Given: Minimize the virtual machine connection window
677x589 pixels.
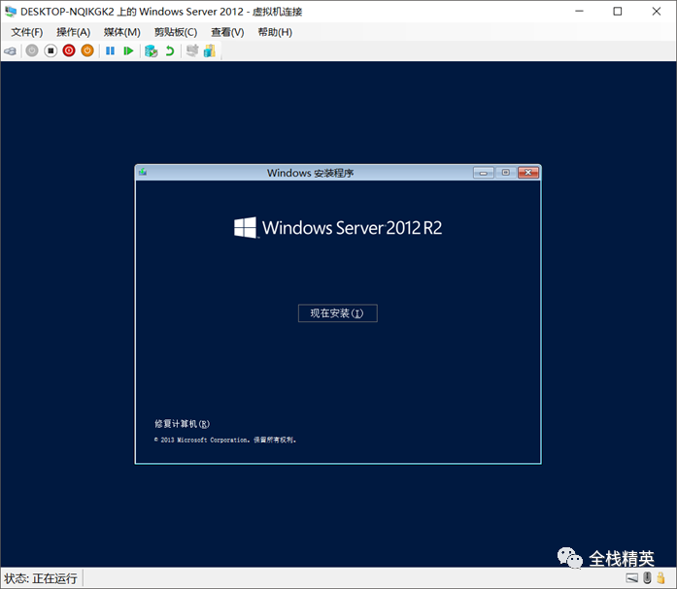Looking at the screenshot, I should click(580, 12).
